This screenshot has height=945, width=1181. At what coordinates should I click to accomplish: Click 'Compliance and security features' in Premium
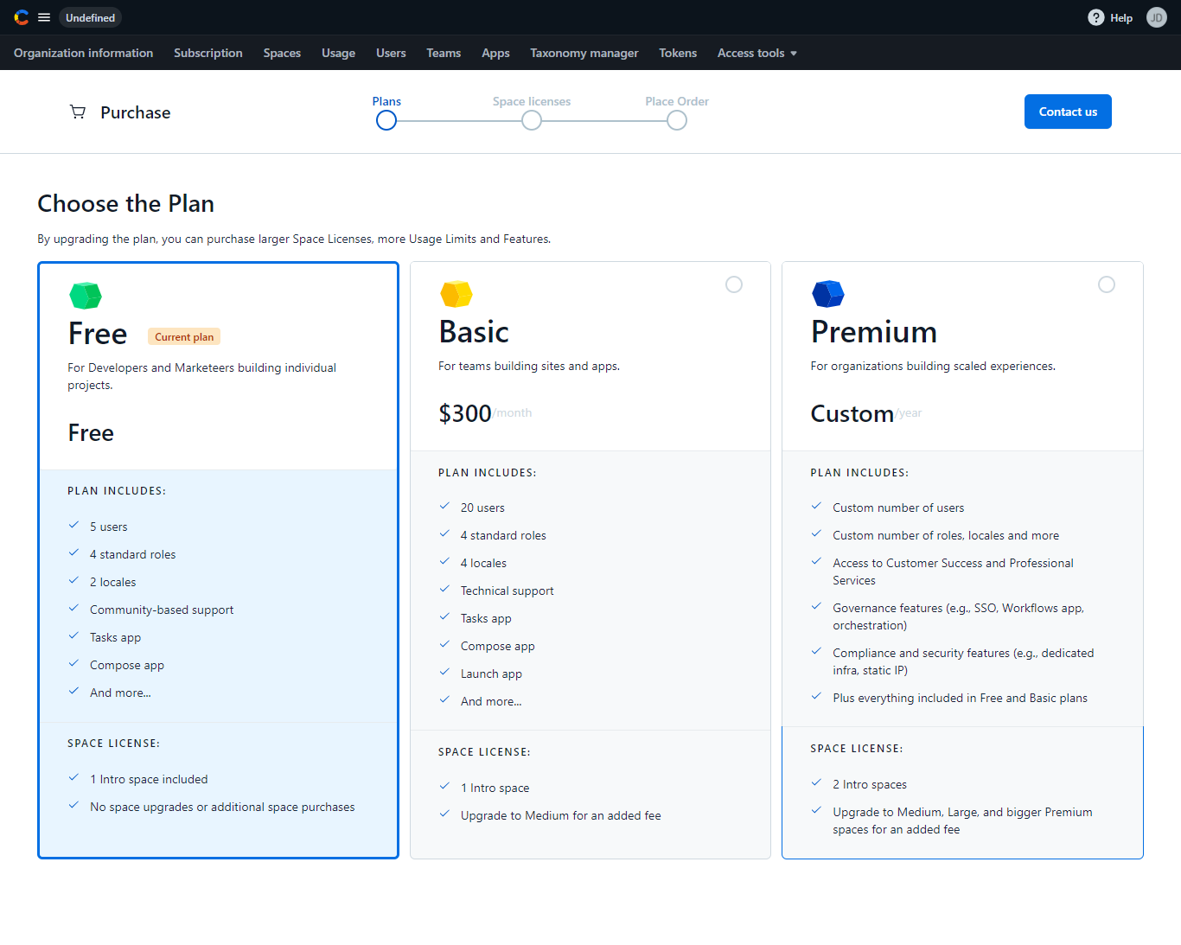963,661
